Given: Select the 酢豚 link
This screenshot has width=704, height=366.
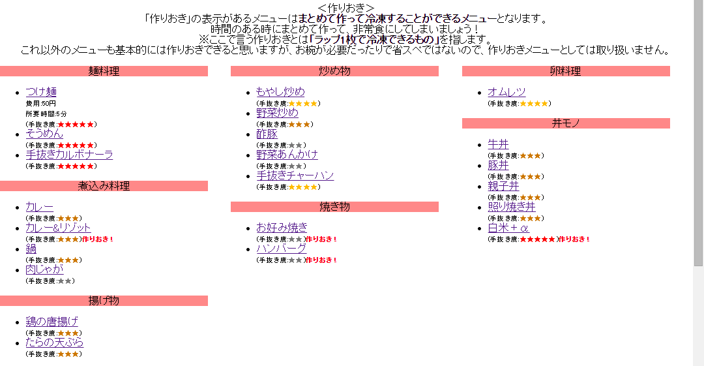Looking at the screenshot, I should pyautogui.click(x=267, y=134).
